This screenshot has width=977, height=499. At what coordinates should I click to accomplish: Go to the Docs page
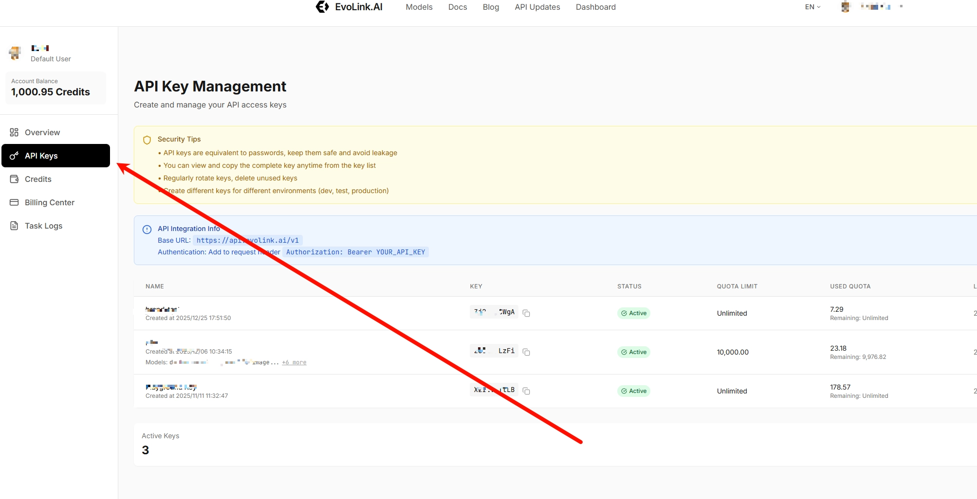point(457,7)
